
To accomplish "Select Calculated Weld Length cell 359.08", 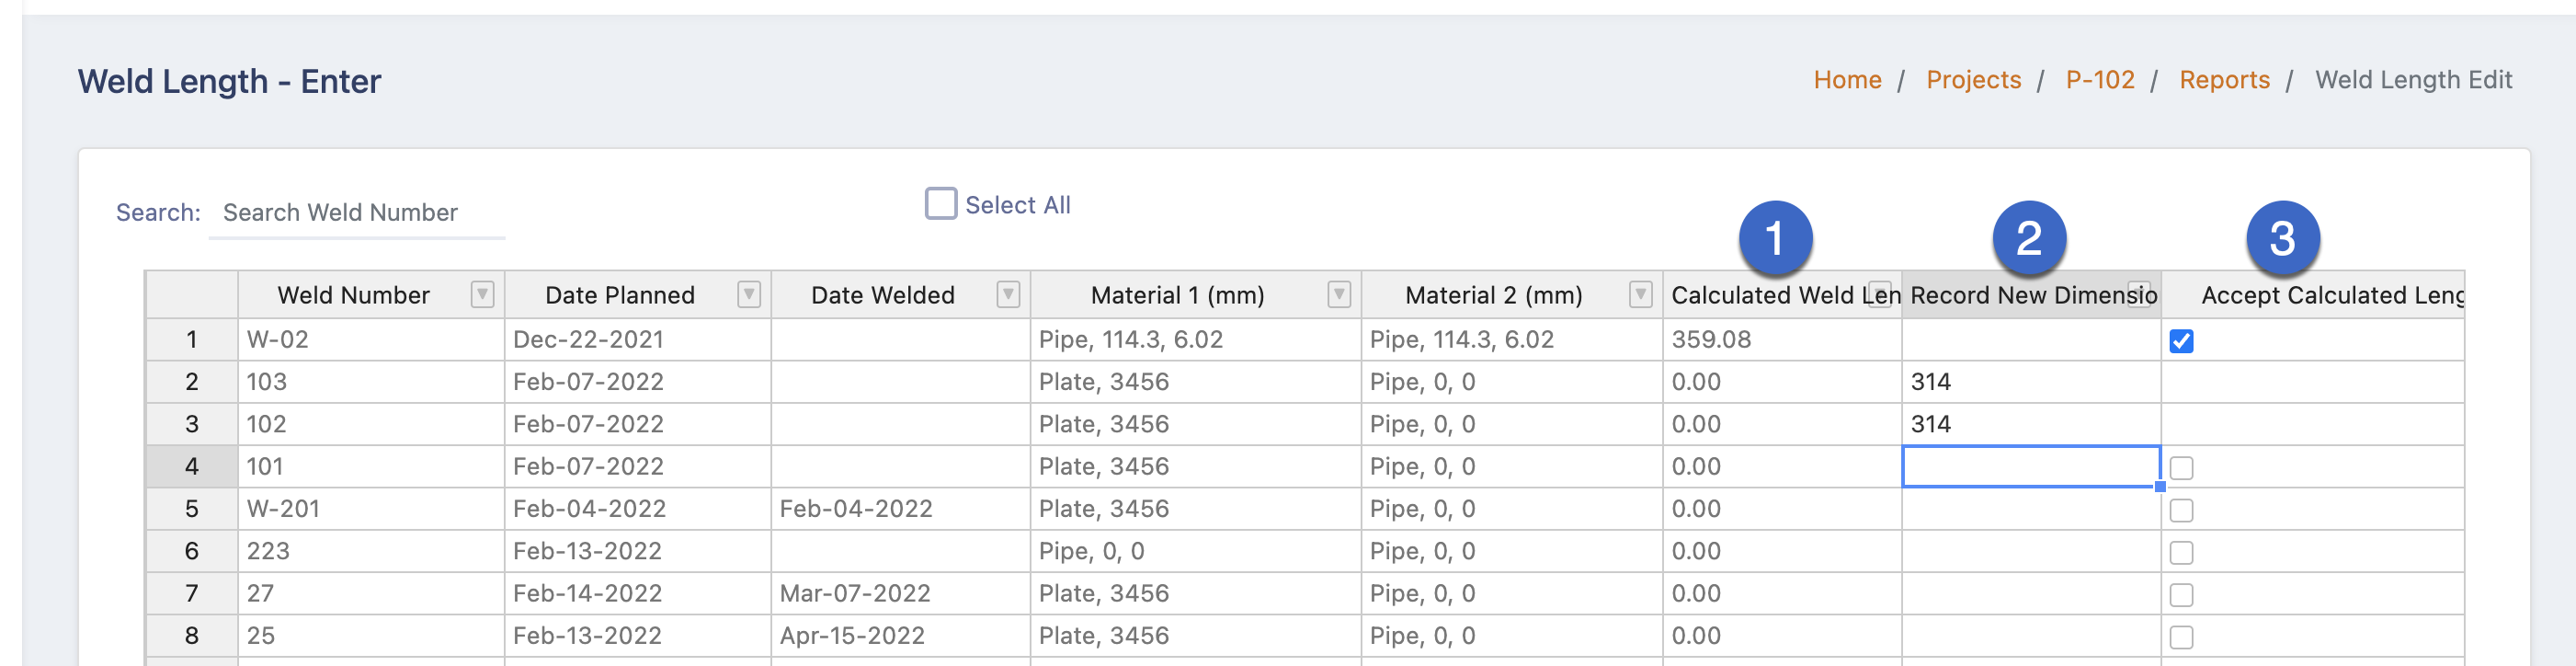I will tap(1782, 339).
